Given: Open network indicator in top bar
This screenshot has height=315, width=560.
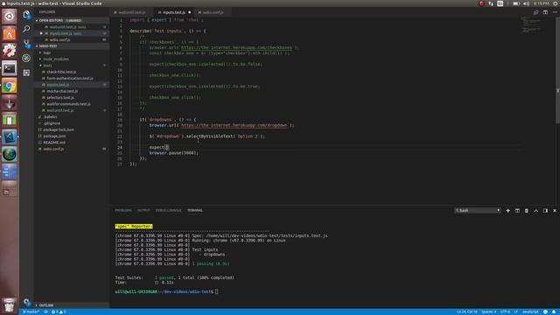Looking at the screenshot, I should [491, 3].
